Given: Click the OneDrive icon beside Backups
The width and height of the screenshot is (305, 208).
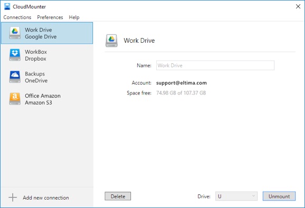Looking at the screenshot, I should coord(15,77).
